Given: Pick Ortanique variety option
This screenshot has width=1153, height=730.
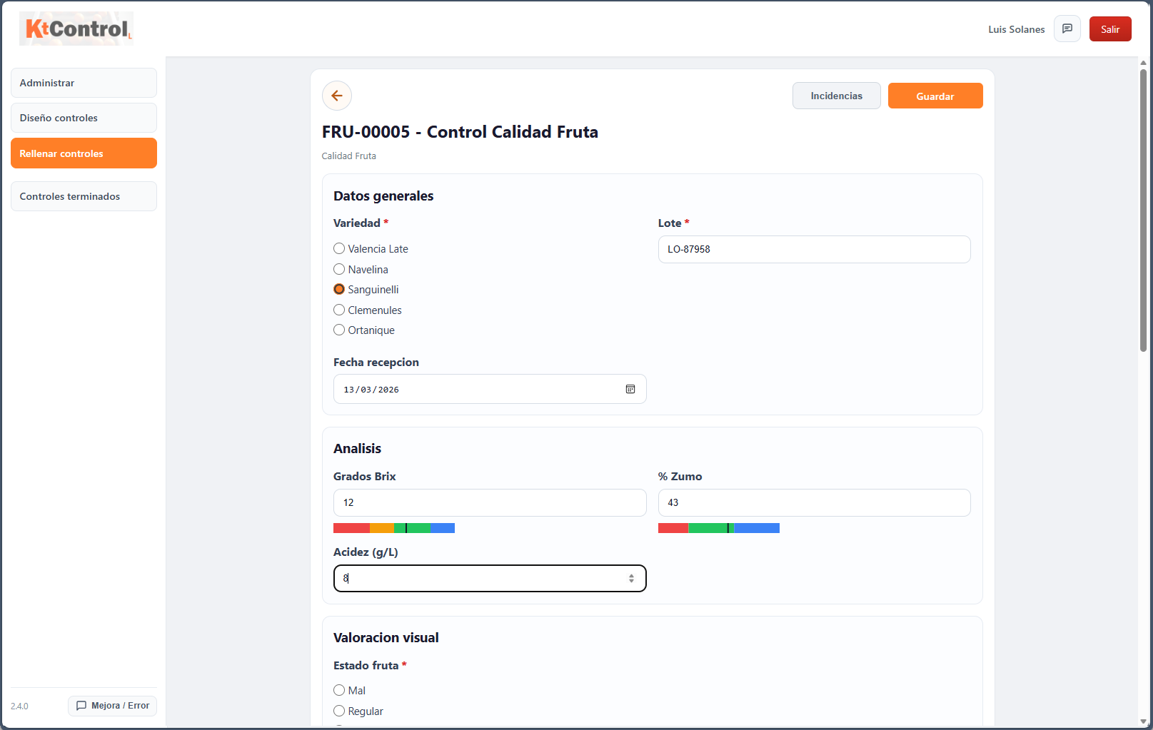Looking at the screenshot, I should tap(339, 330).
